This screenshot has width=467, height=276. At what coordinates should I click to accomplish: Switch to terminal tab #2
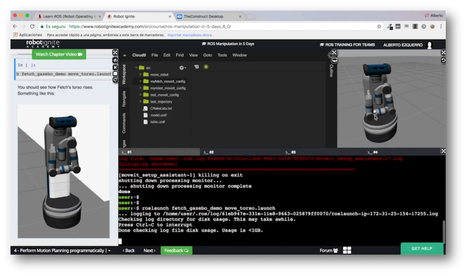[241, 152]
